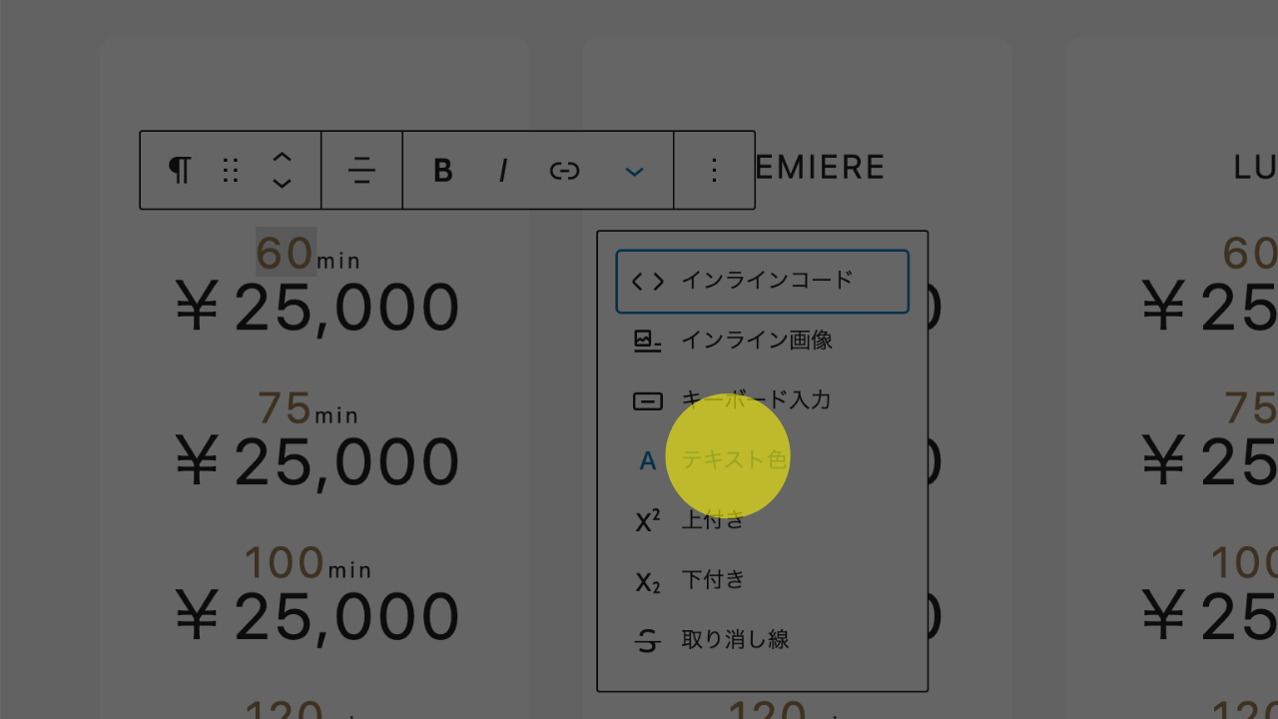This screenshot has width=1278, height=719.
Task: Collapse the more formatting dropdown chevron
Action: click(x=634, y=171)
